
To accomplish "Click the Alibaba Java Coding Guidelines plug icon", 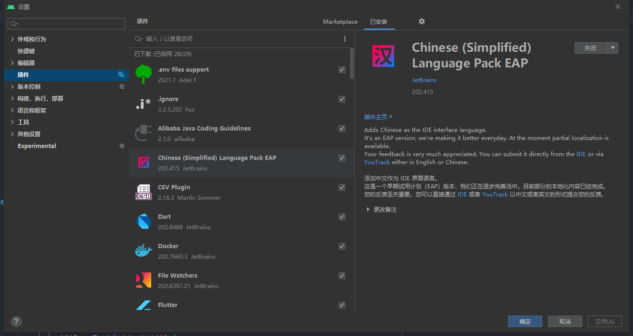I will (x=143, y=133).
